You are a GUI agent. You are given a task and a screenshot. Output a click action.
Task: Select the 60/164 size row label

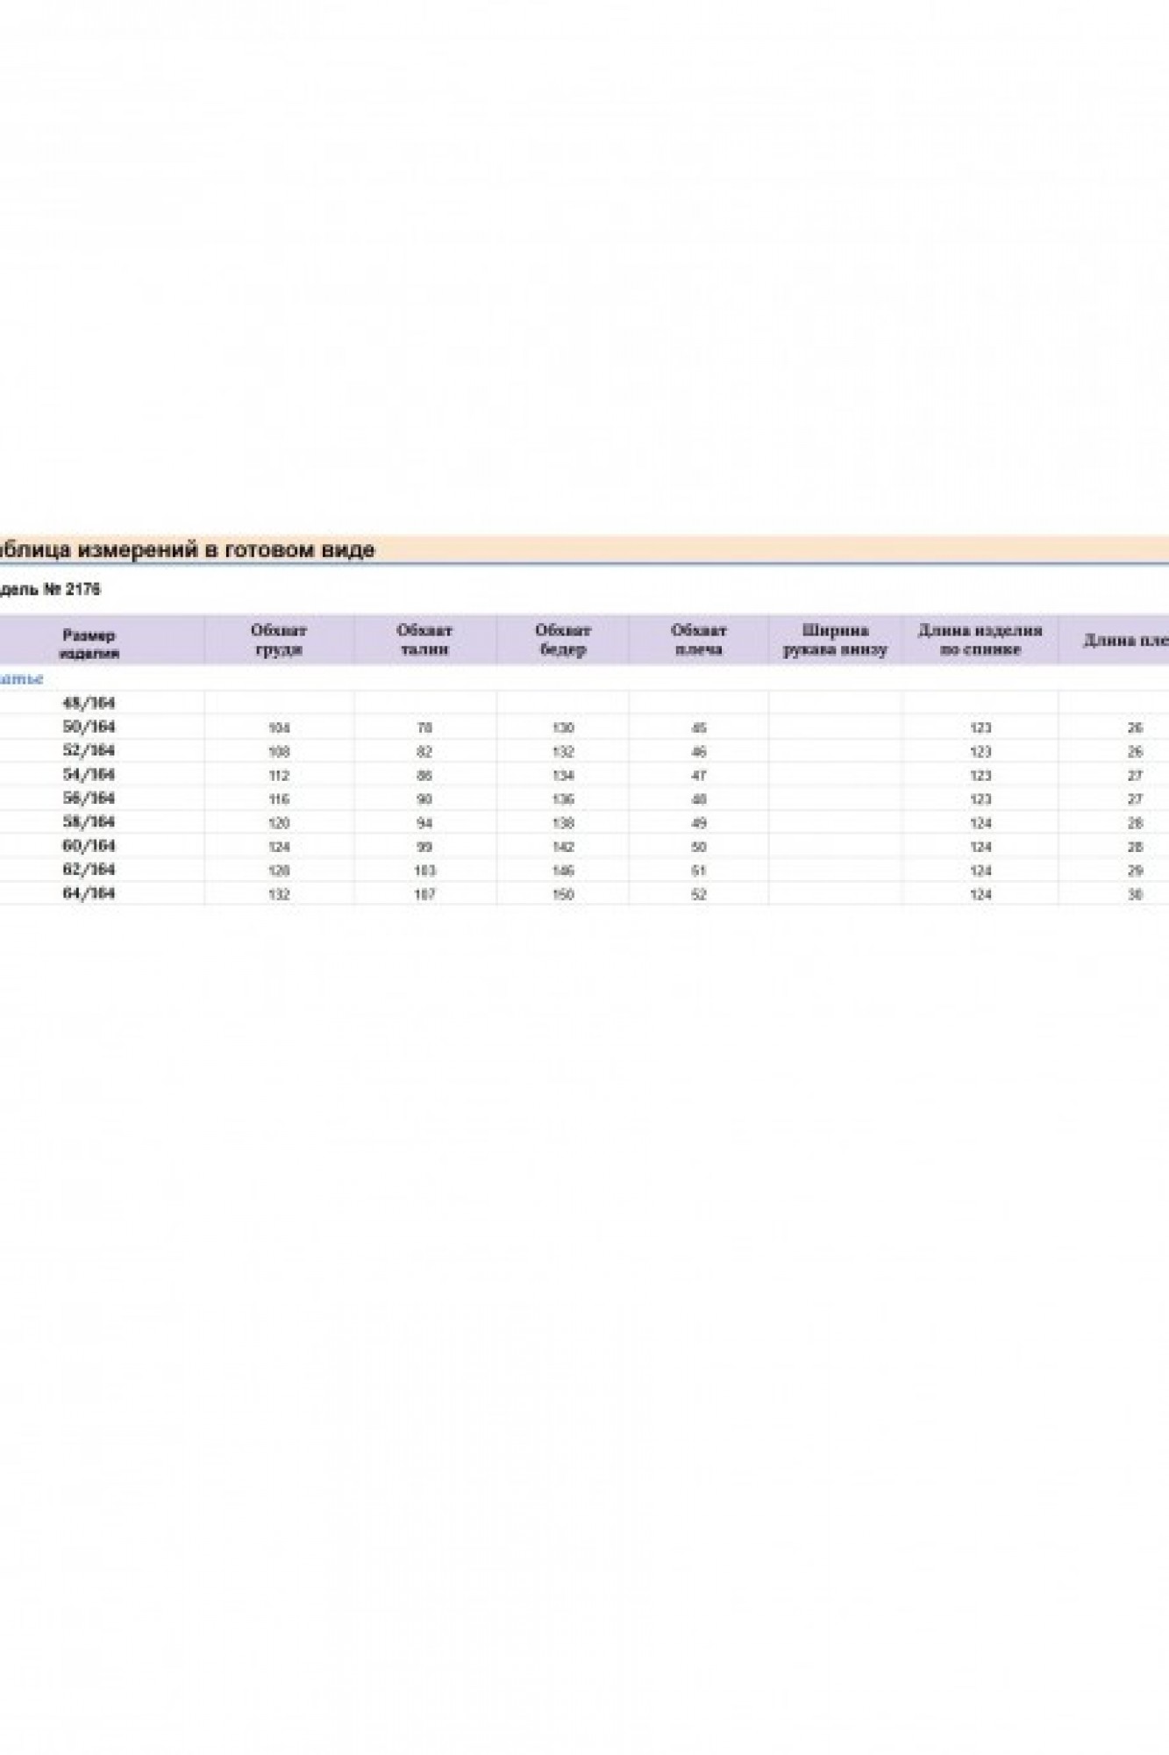coord(89,845)
